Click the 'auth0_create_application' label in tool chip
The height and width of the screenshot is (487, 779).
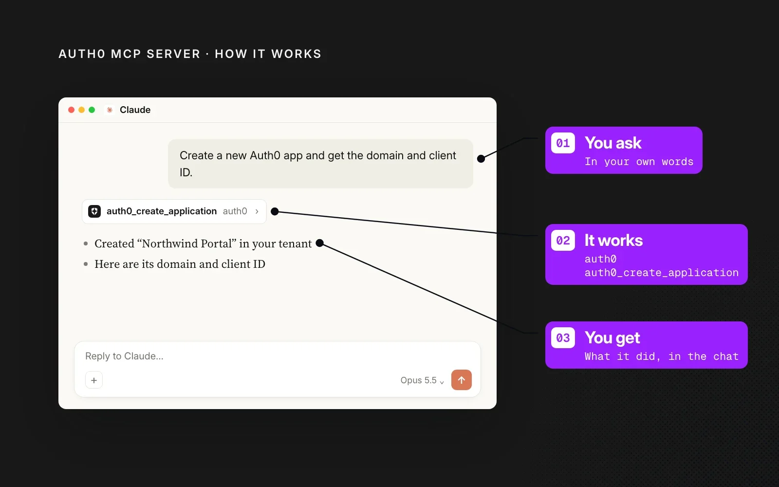point(162,211)
